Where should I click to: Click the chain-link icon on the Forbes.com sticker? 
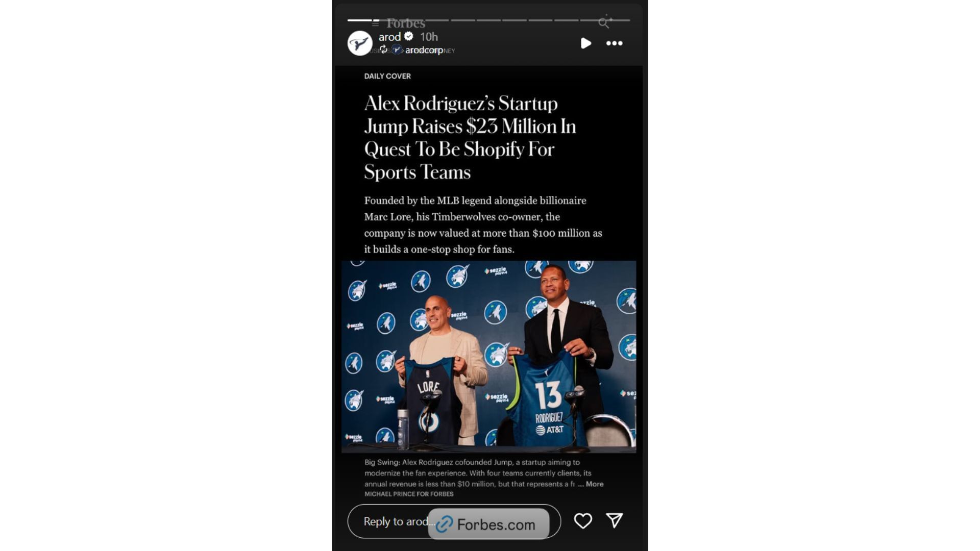pos(444,524)
